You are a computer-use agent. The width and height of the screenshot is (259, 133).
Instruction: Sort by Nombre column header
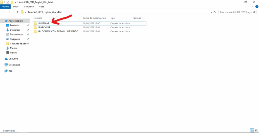point(38,18)
